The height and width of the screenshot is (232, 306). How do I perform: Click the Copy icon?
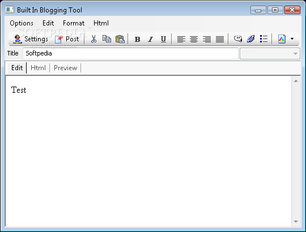point(107,39)
